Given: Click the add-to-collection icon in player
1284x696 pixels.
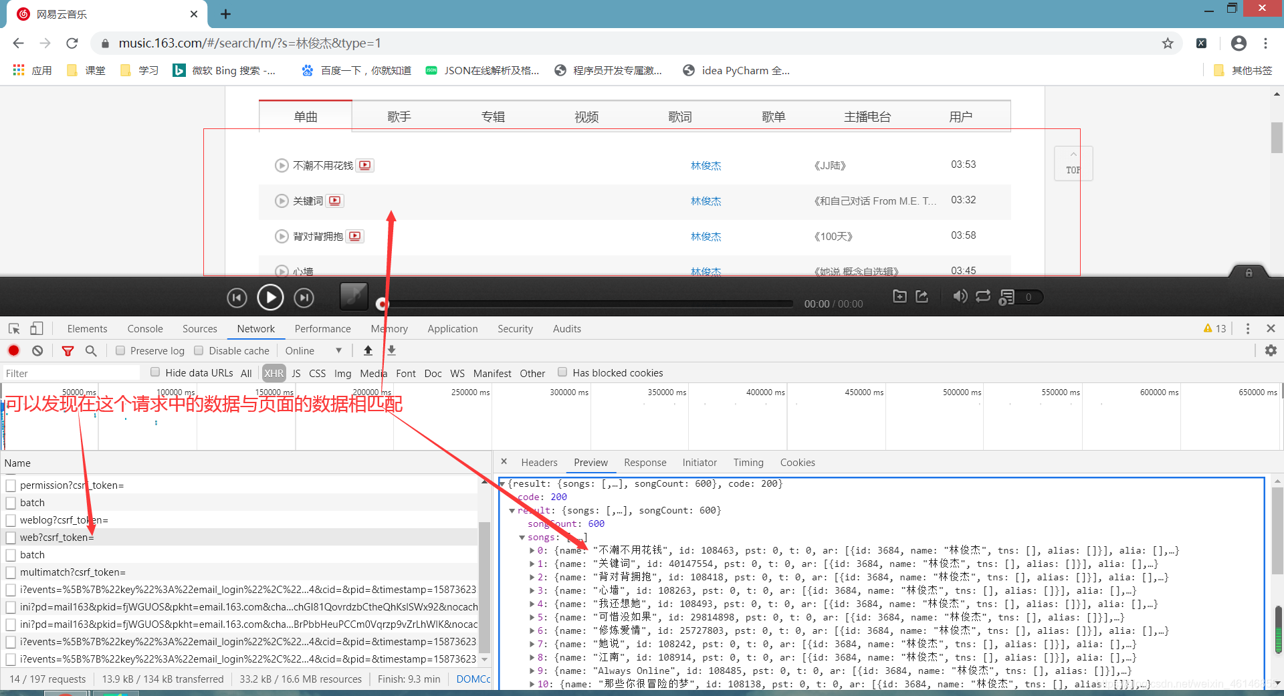Looking at the screenshot, I should (x=899, y=296).
